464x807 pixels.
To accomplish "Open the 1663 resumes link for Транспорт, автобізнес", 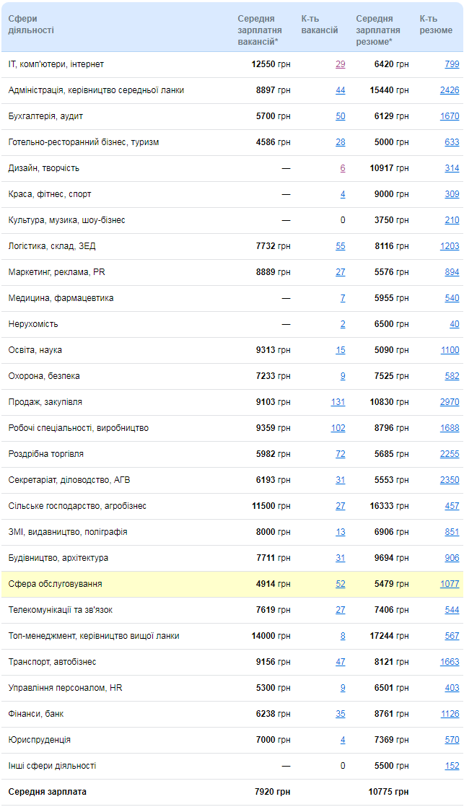I will click(450, 662).
